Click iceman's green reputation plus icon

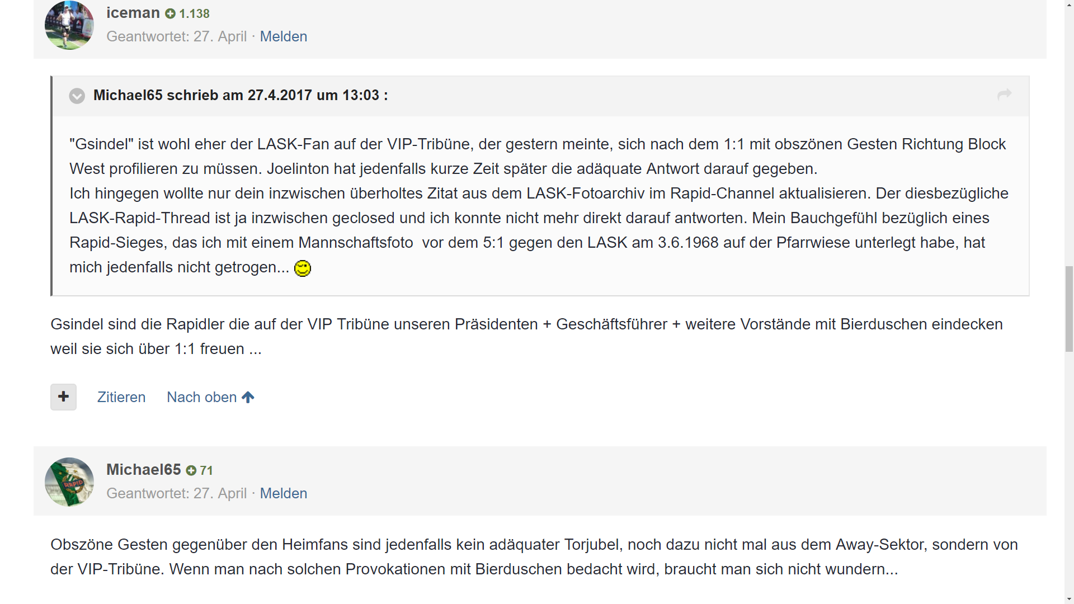tap(171, 14)
